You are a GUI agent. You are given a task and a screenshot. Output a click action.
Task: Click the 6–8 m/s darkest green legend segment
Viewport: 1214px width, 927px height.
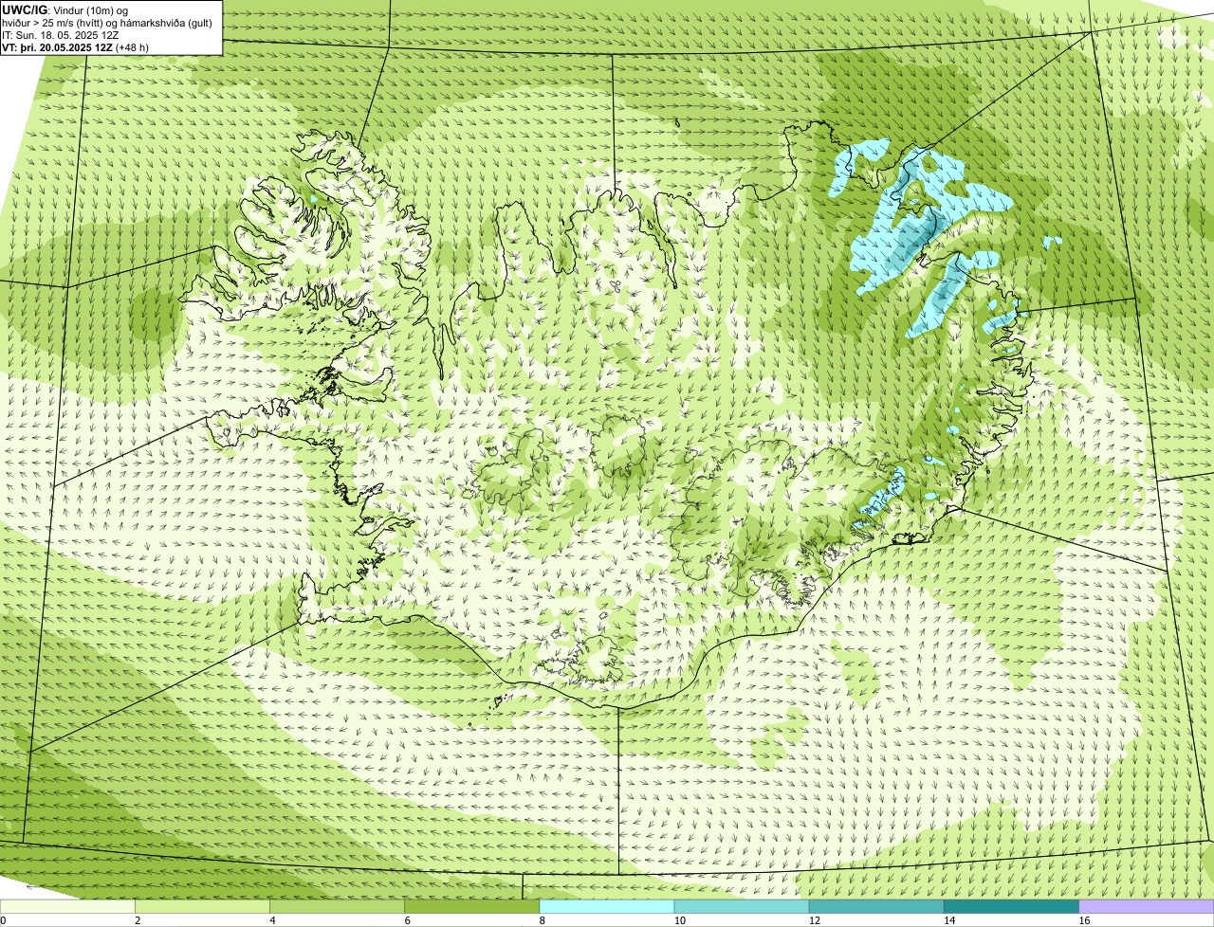coord(471,906)
